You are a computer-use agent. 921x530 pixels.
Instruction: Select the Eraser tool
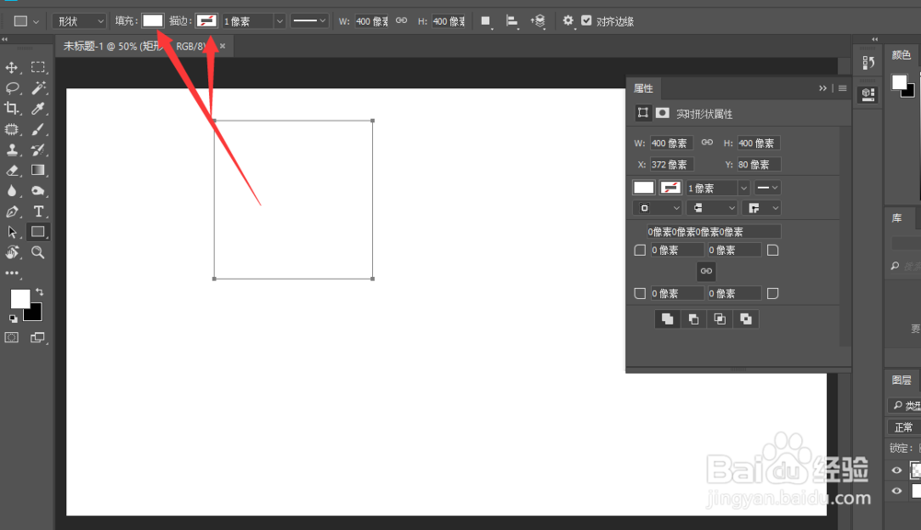[11, 170]
